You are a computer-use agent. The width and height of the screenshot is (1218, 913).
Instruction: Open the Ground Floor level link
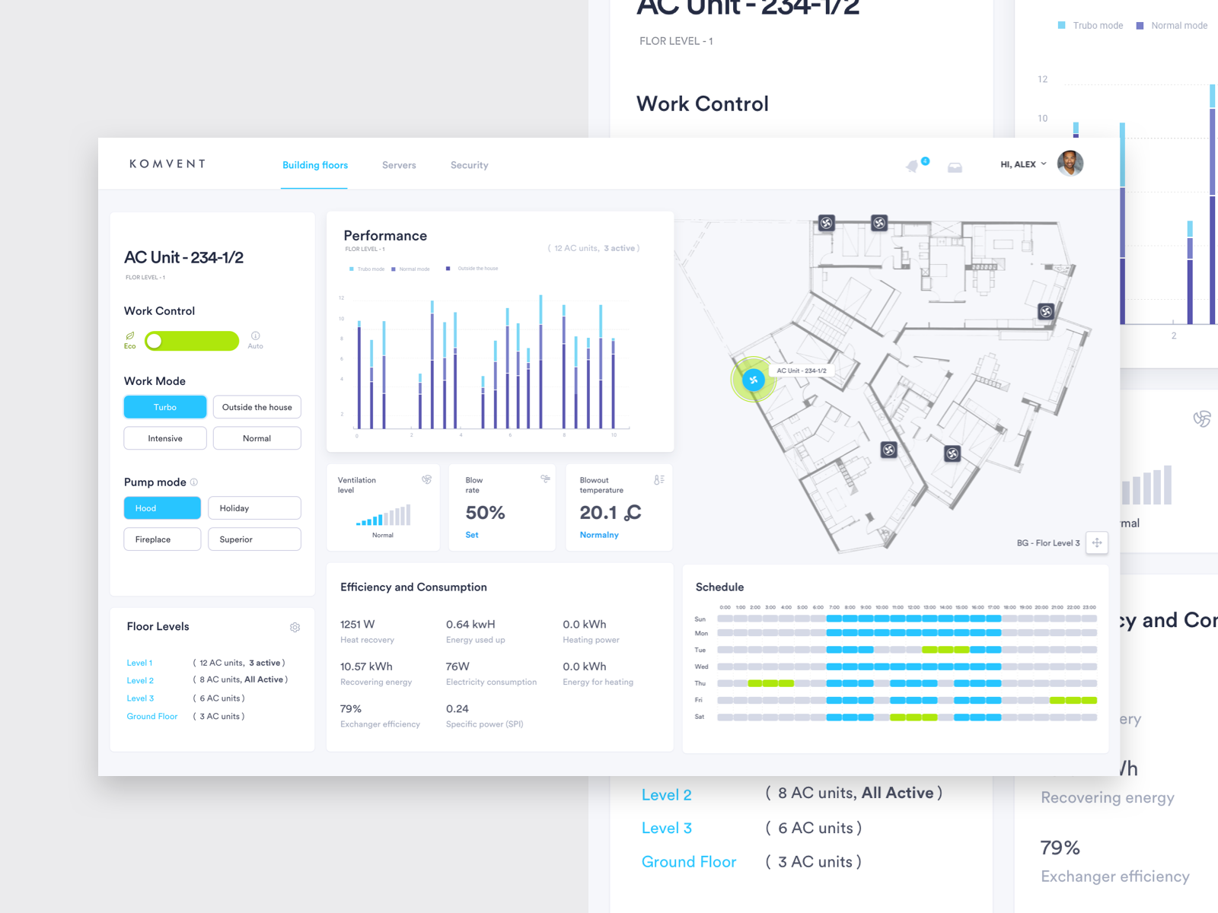pyautogui.click(x=152, y=716)
